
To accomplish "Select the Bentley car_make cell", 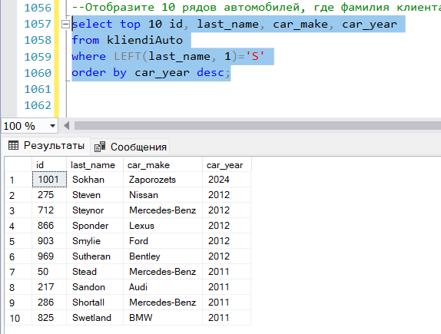I will [x=163, y=256].
